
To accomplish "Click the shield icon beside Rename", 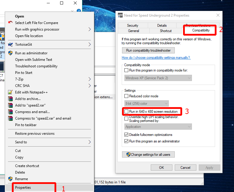I will point(10,179).
